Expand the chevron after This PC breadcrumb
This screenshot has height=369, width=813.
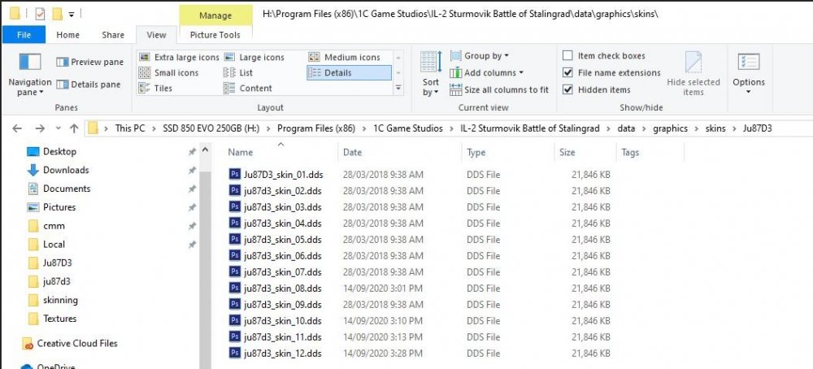(x=154, y=128)
